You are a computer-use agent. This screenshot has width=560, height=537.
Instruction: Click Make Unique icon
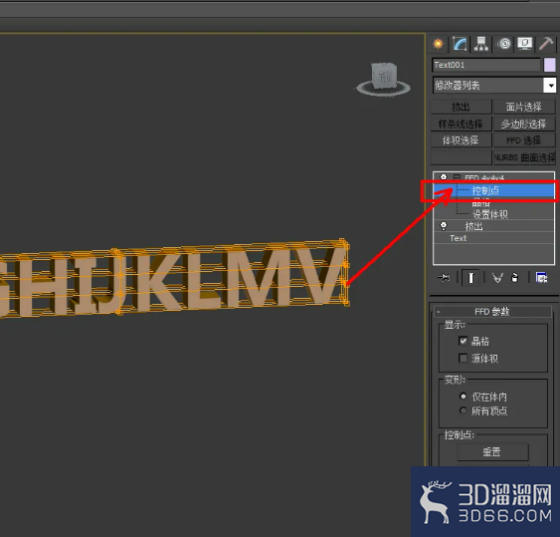[x=498, y=278]
